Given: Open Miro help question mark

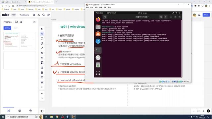Looking at the screenshot, I should tap(208, 111).
